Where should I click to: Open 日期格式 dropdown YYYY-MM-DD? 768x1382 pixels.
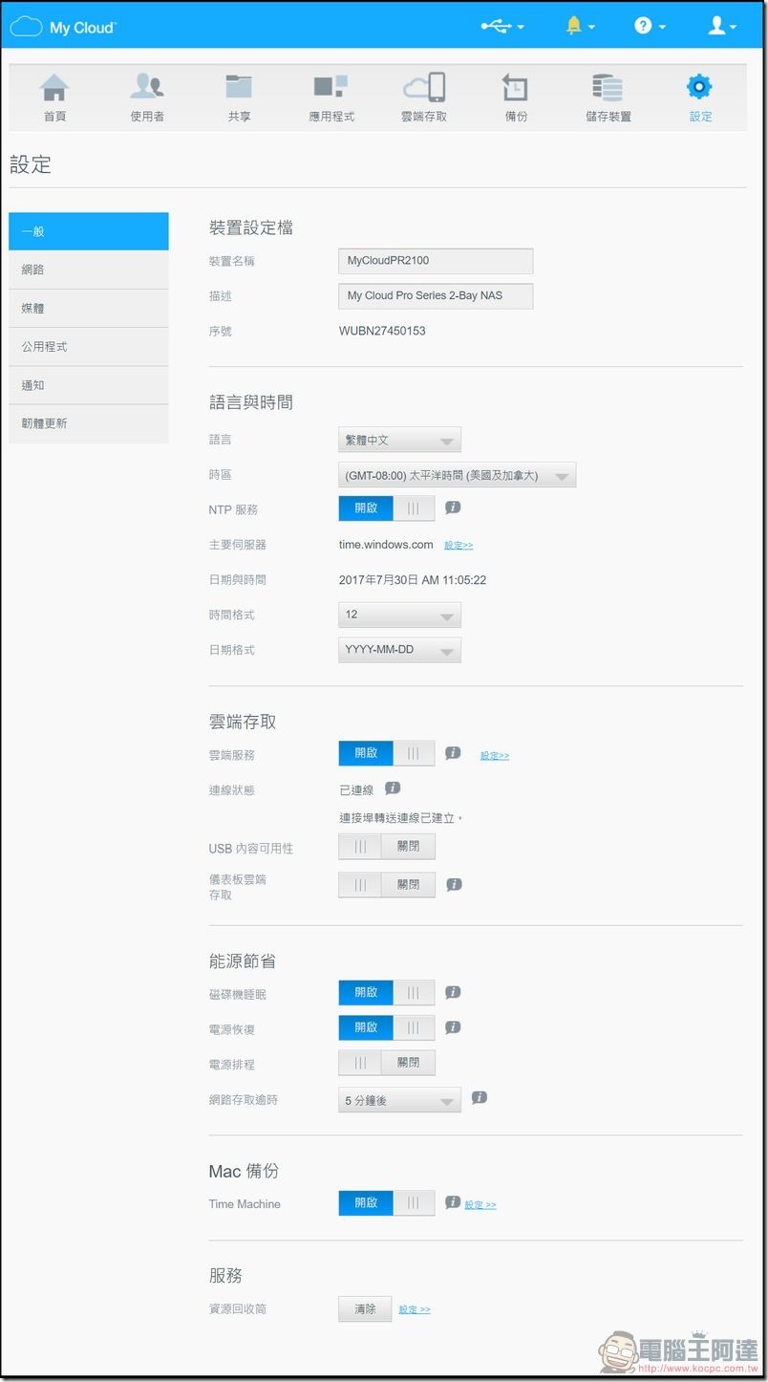400,650
